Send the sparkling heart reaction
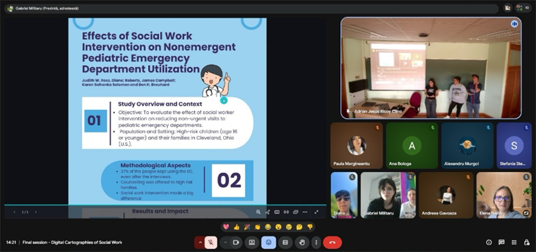Viewport: 536px width, 252px height. [x=226, y=227]
